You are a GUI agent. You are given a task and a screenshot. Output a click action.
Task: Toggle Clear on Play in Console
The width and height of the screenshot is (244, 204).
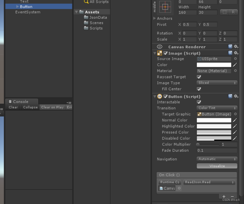pos(52,107)
